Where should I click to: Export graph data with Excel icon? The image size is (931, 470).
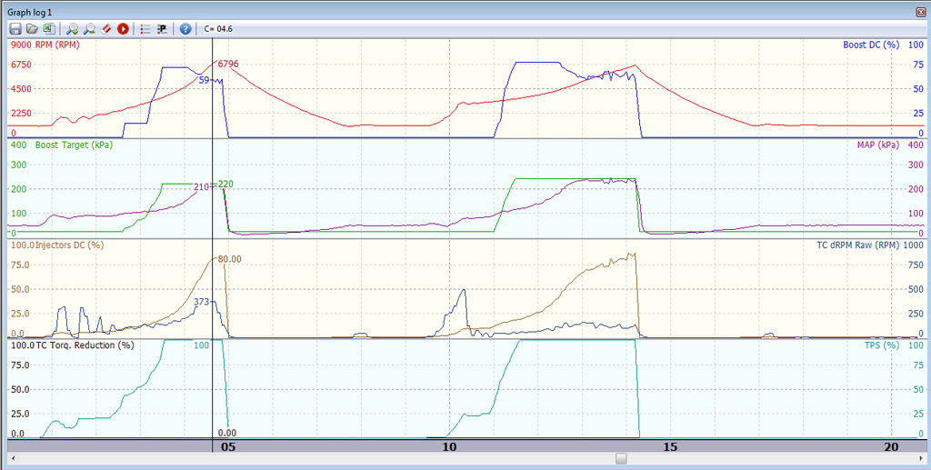48,29
